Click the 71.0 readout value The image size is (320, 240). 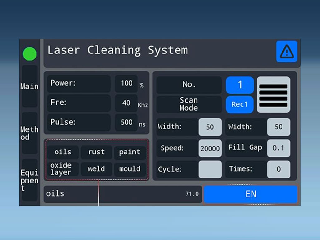click(192, 194)
